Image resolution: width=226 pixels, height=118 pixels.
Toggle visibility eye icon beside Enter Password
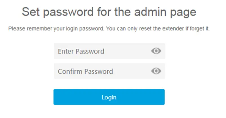[x=156, y=51]
